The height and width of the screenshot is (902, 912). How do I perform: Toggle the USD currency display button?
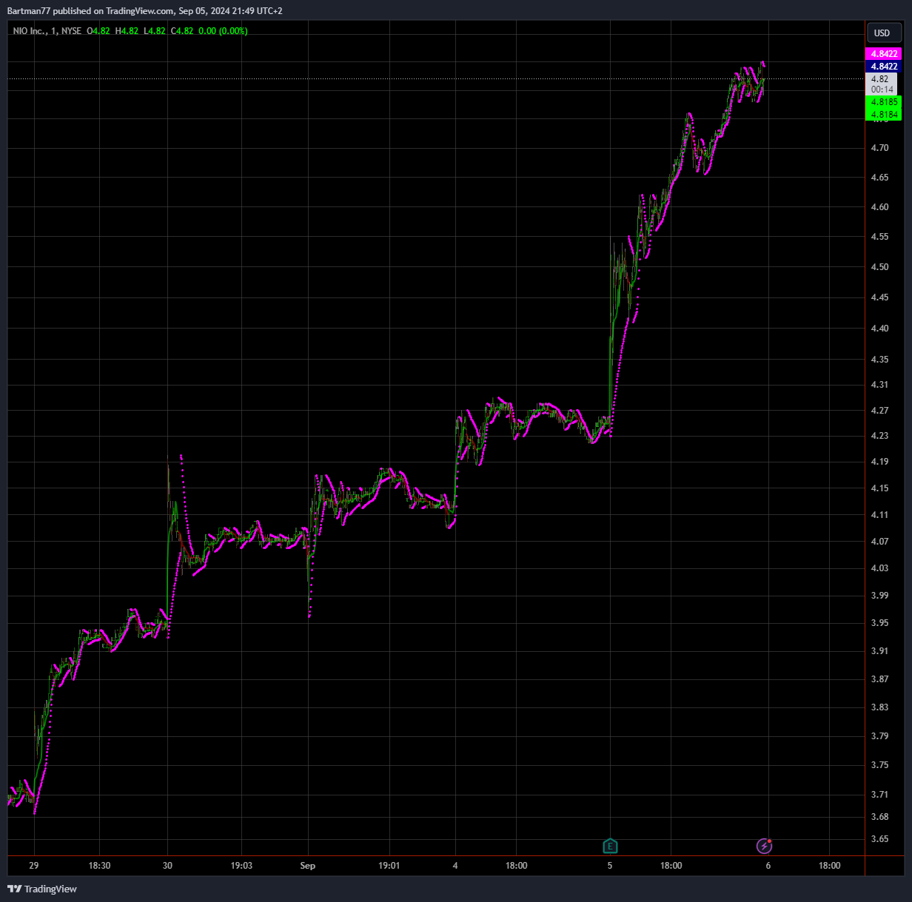tap(883, 33)
